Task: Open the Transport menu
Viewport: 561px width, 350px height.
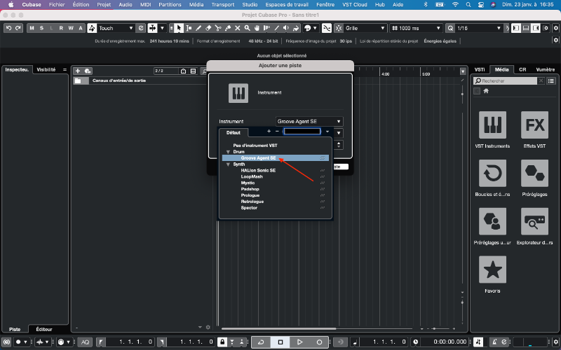Action: click(x=223, y=5)
